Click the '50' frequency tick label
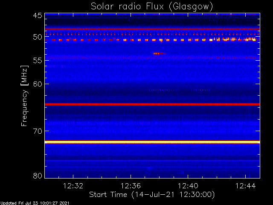Image resolution: width=273 pixels, height=205 pixels. tap(38, 37)
